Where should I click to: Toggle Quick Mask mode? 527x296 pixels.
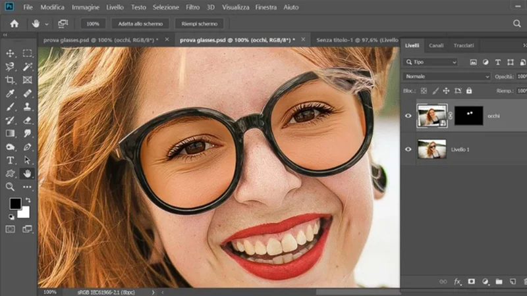[x=10, y=229]
